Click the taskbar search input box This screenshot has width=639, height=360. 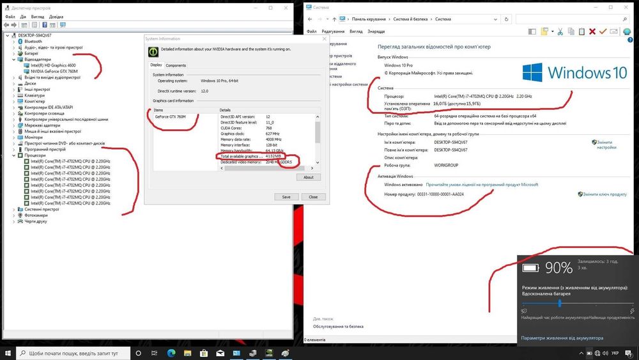(73, 353)
